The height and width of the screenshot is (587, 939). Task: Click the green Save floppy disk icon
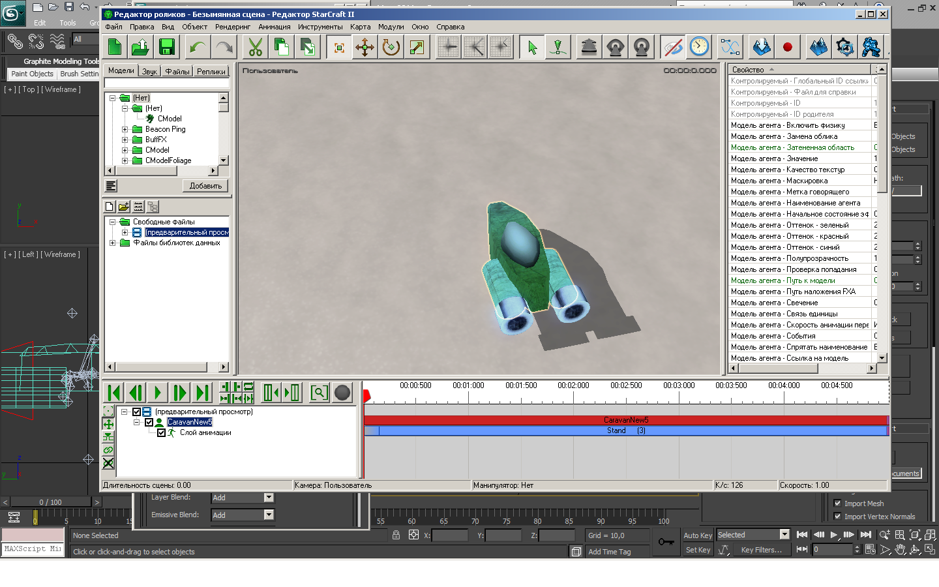167,47
